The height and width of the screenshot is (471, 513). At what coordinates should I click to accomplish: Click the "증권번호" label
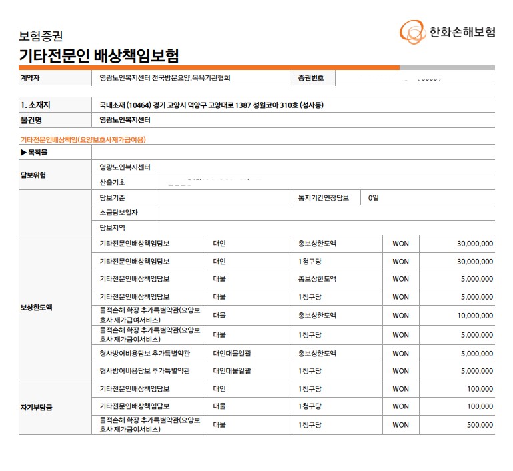[x=310, y=78]
